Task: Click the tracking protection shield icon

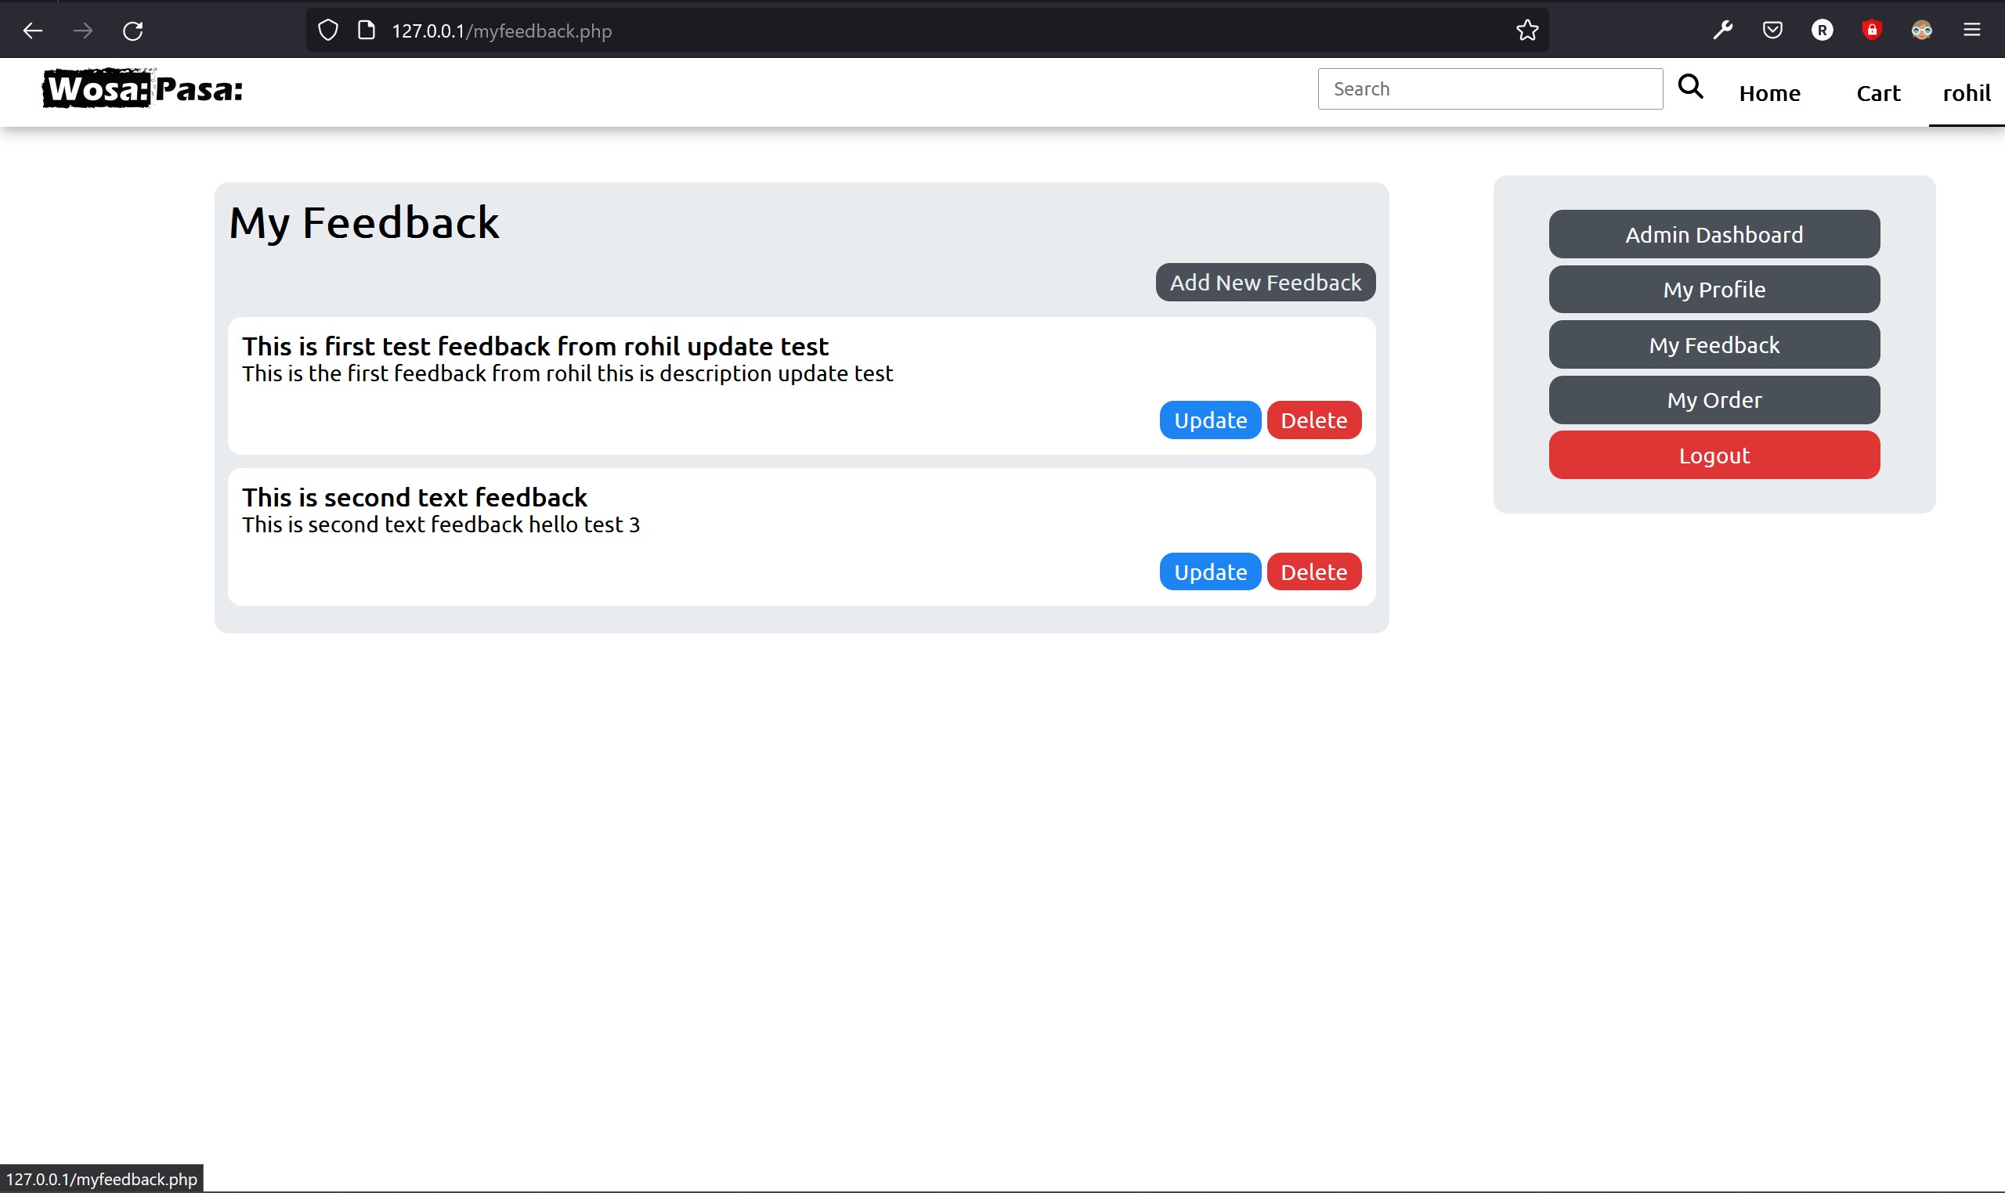Action: click(x=328, y=31)
